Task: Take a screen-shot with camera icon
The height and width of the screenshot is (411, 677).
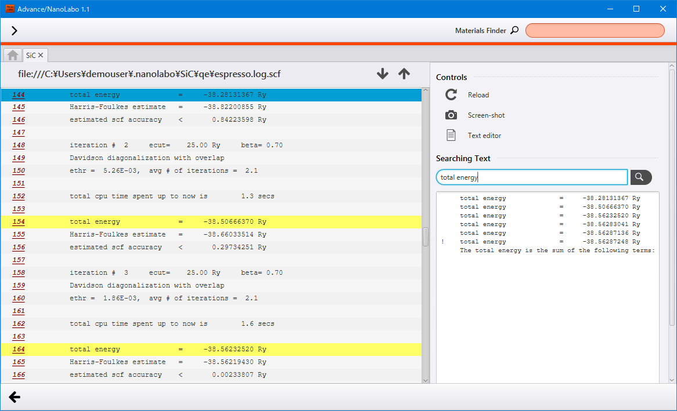Action: tap(451, 115)
